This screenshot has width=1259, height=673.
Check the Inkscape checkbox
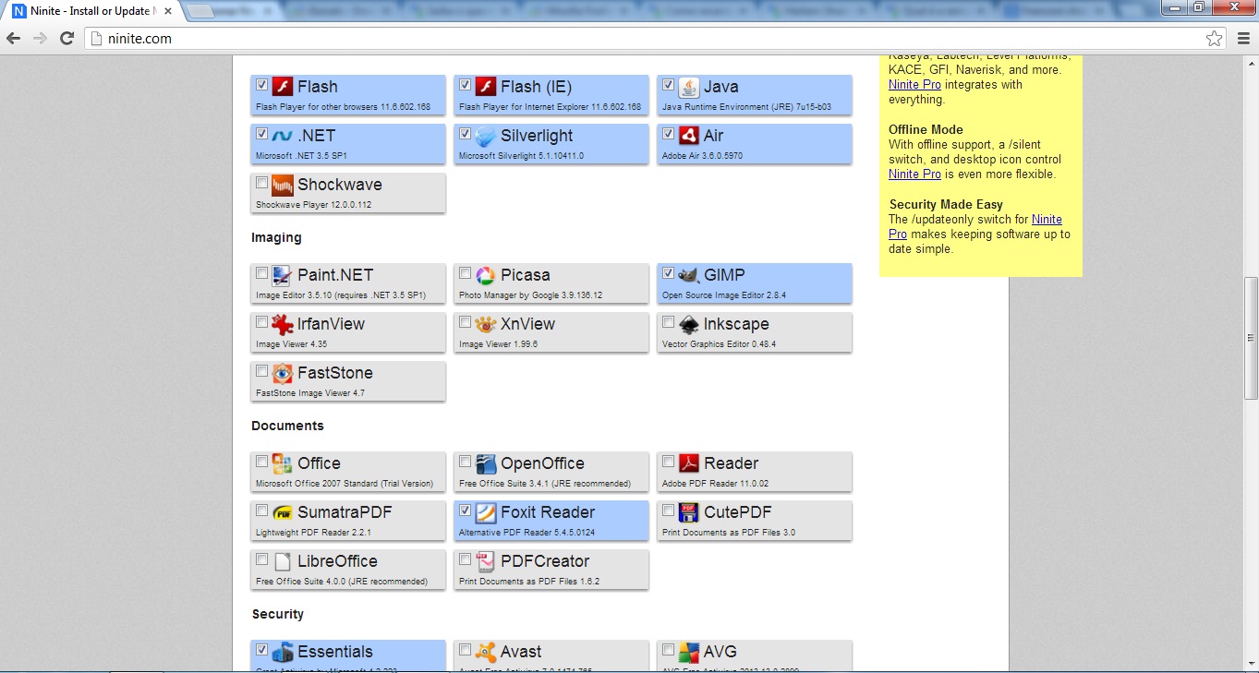coord(669,321)
